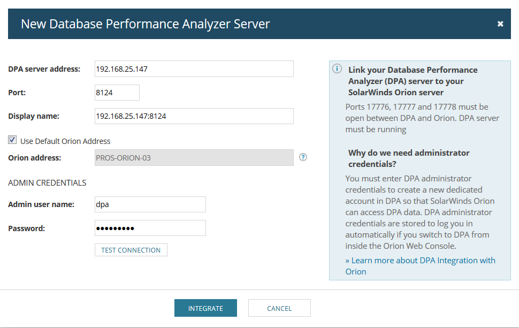Screen dimensions: 519x328
Task: Close the New Database Performance Analyzer Server dialog
Action: (x=500, y=24)
